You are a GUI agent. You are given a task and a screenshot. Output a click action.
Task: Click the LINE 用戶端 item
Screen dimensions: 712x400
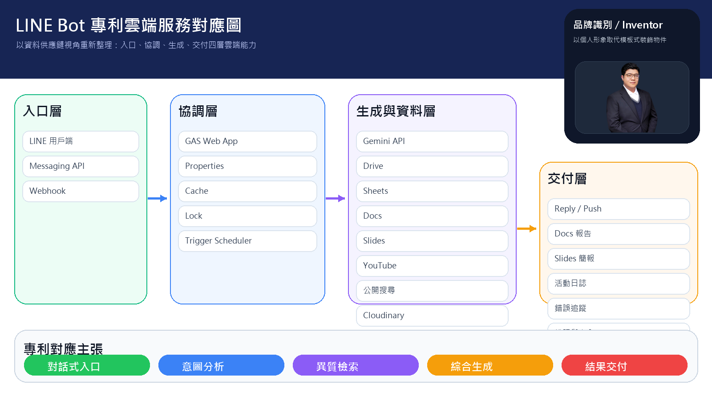coord(81,141)
